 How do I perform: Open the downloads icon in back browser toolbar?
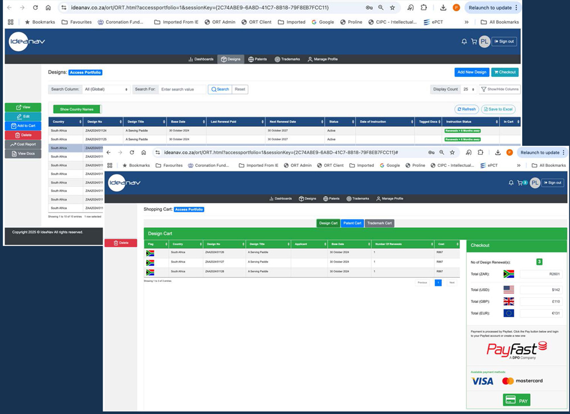443,7
